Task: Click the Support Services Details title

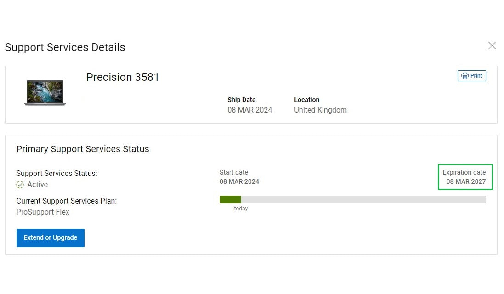Action: pos(65,47)
